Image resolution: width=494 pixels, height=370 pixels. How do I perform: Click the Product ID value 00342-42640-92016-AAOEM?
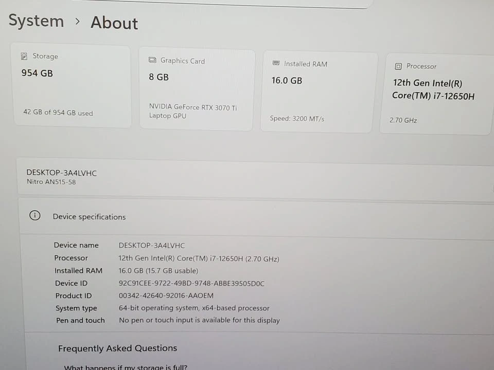click(x=166, y=295)
